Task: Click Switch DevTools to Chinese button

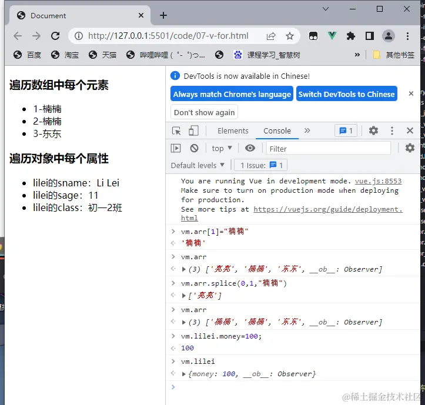Action: [346, 94]
